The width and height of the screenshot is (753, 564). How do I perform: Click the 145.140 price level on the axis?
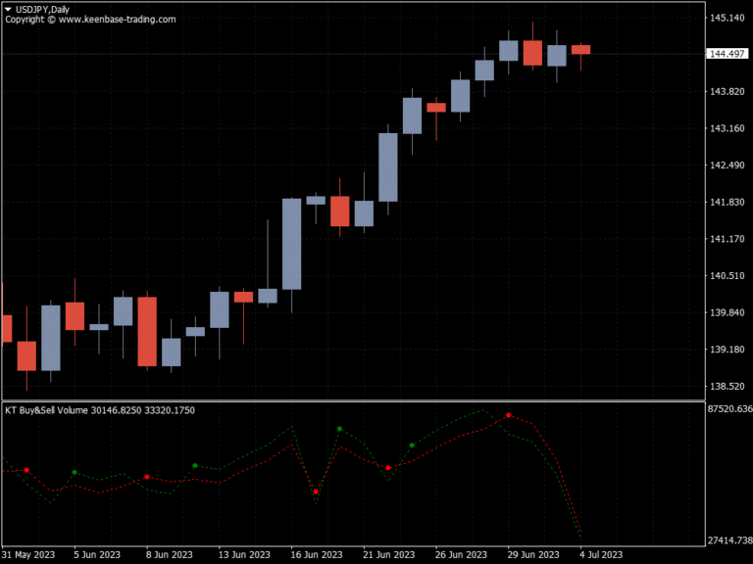point(728,18)
